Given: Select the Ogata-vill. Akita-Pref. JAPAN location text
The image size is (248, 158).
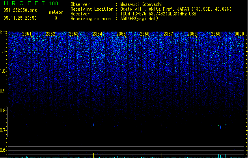Looking at the screenshot, I should [x=176, y=9].
